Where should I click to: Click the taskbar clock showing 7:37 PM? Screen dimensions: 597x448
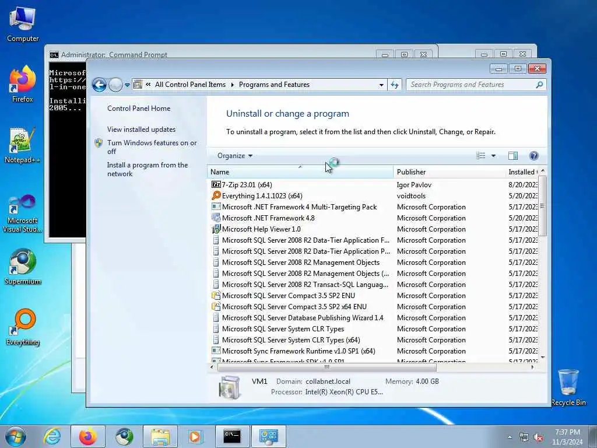[567, 437]
